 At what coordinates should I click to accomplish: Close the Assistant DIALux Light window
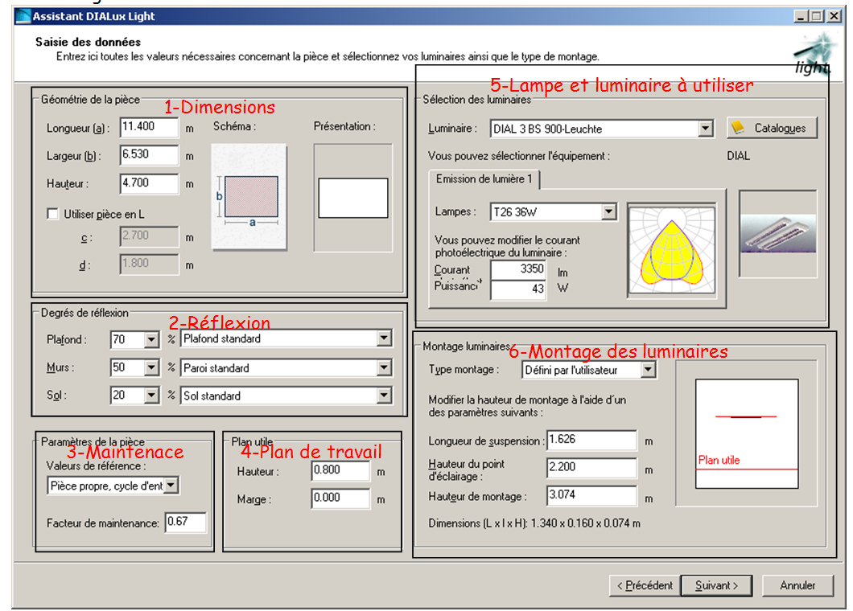834,16
